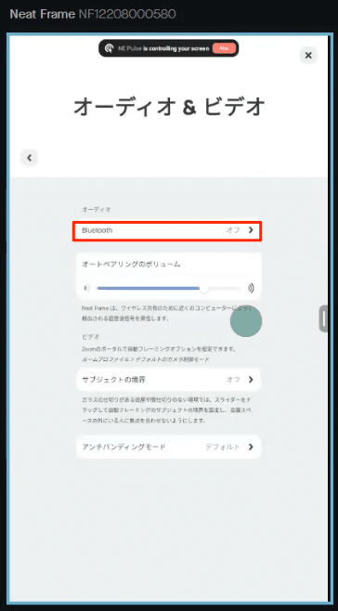The width and height of the screenshot is (338, 611).
Task: Click the デフォルト value for anti-banding
Action: 223,447
